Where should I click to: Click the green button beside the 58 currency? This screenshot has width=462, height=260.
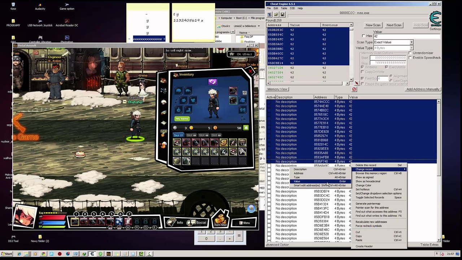click(x=246, y=128)
